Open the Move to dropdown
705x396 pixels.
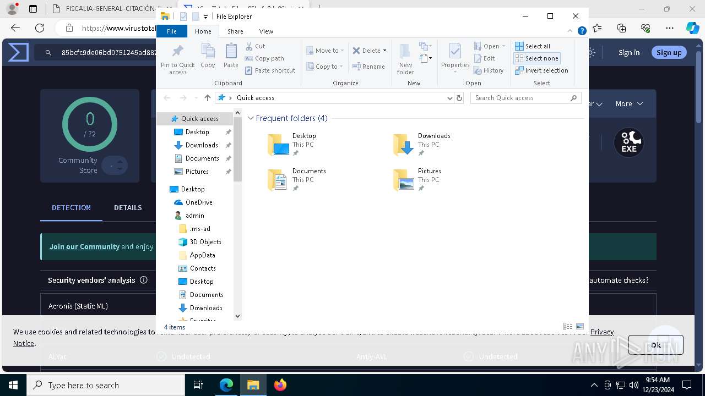[325, 51]
